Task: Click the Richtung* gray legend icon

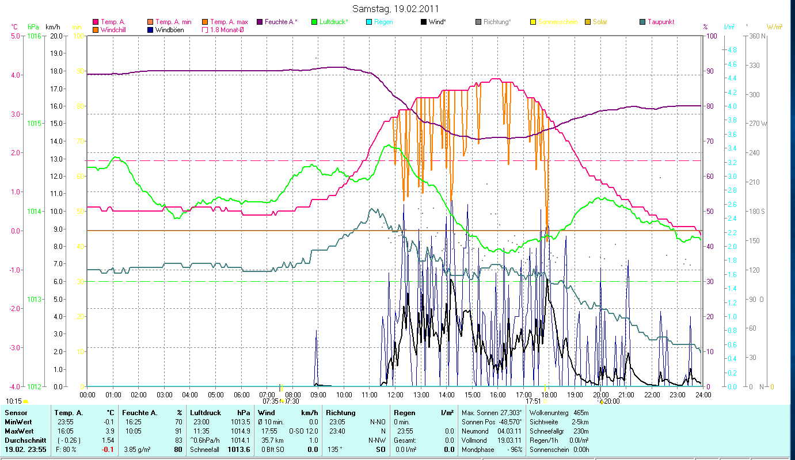Action: pyautogui.click(x=478, y=22)
